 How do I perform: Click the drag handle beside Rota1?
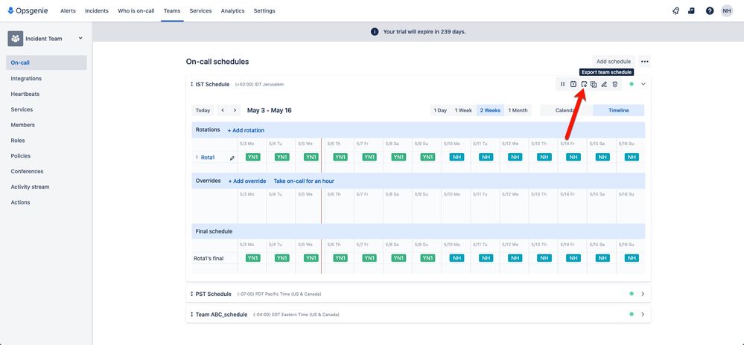pyautogui.click(x=197, y=158)
